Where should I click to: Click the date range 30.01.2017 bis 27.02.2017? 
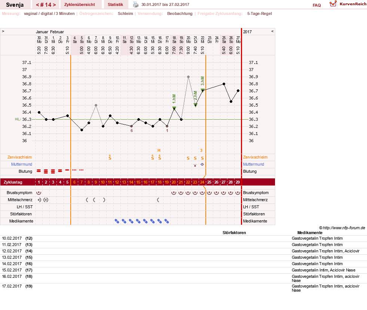pyautogui.click(x=165, y=4)
